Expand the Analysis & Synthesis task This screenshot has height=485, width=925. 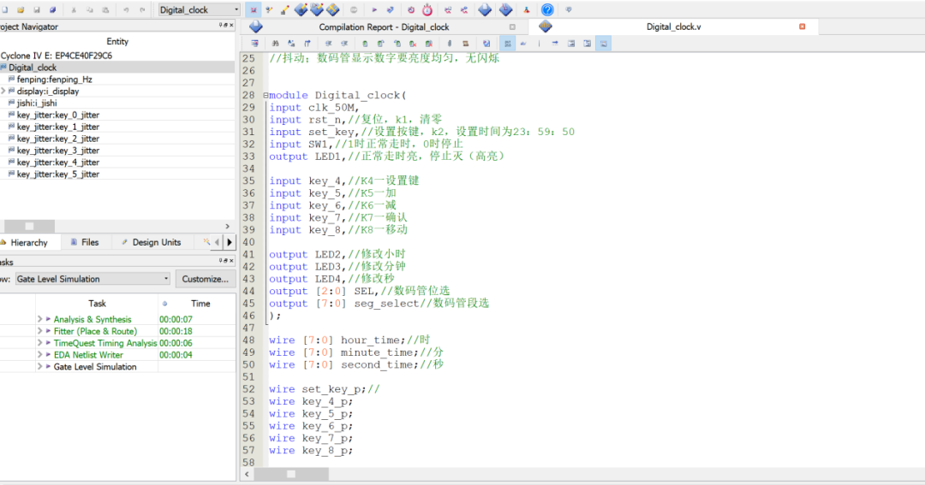click(x=39, y=319)
